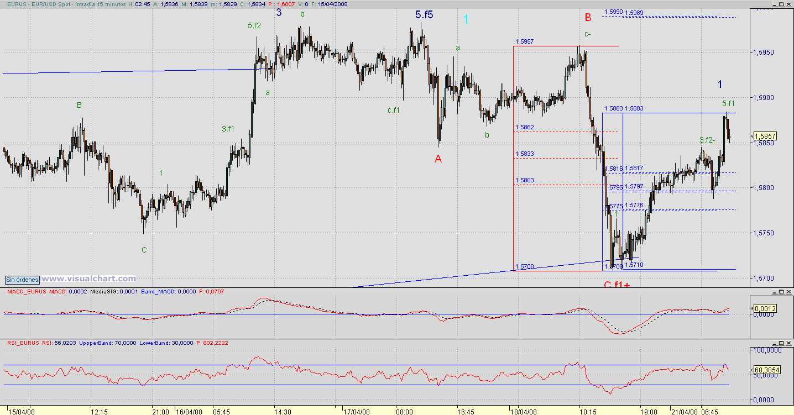Select the current price tag 1,5857
The height and width of the screenshot is (415, 794).
(x=766, y=136)
